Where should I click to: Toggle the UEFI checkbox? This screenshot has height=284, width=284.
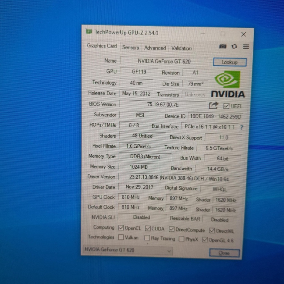[x=226, y=106]
